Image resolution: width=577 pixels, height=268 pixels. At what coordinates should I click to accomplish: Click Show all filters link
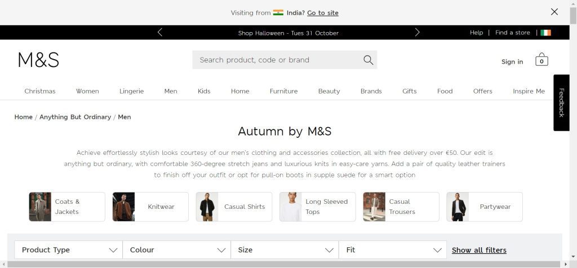click(x=479, y=251)
